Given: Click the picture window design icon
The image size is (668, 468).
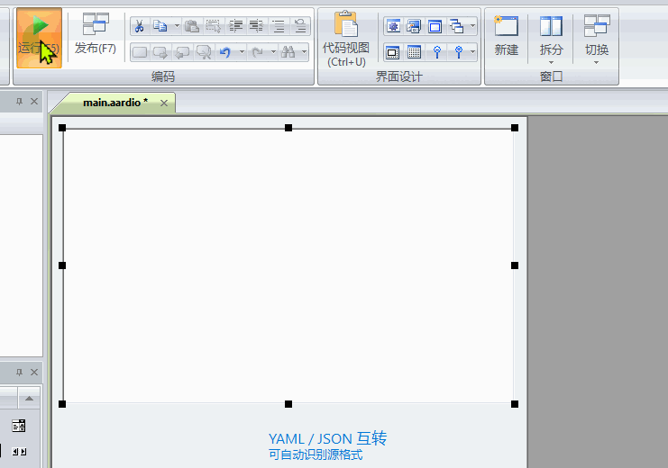Looking at the screenshot, I should (414, 26).
